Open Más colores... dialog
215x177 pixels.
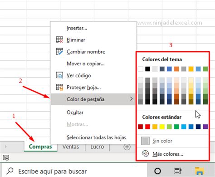pos(173,154)
